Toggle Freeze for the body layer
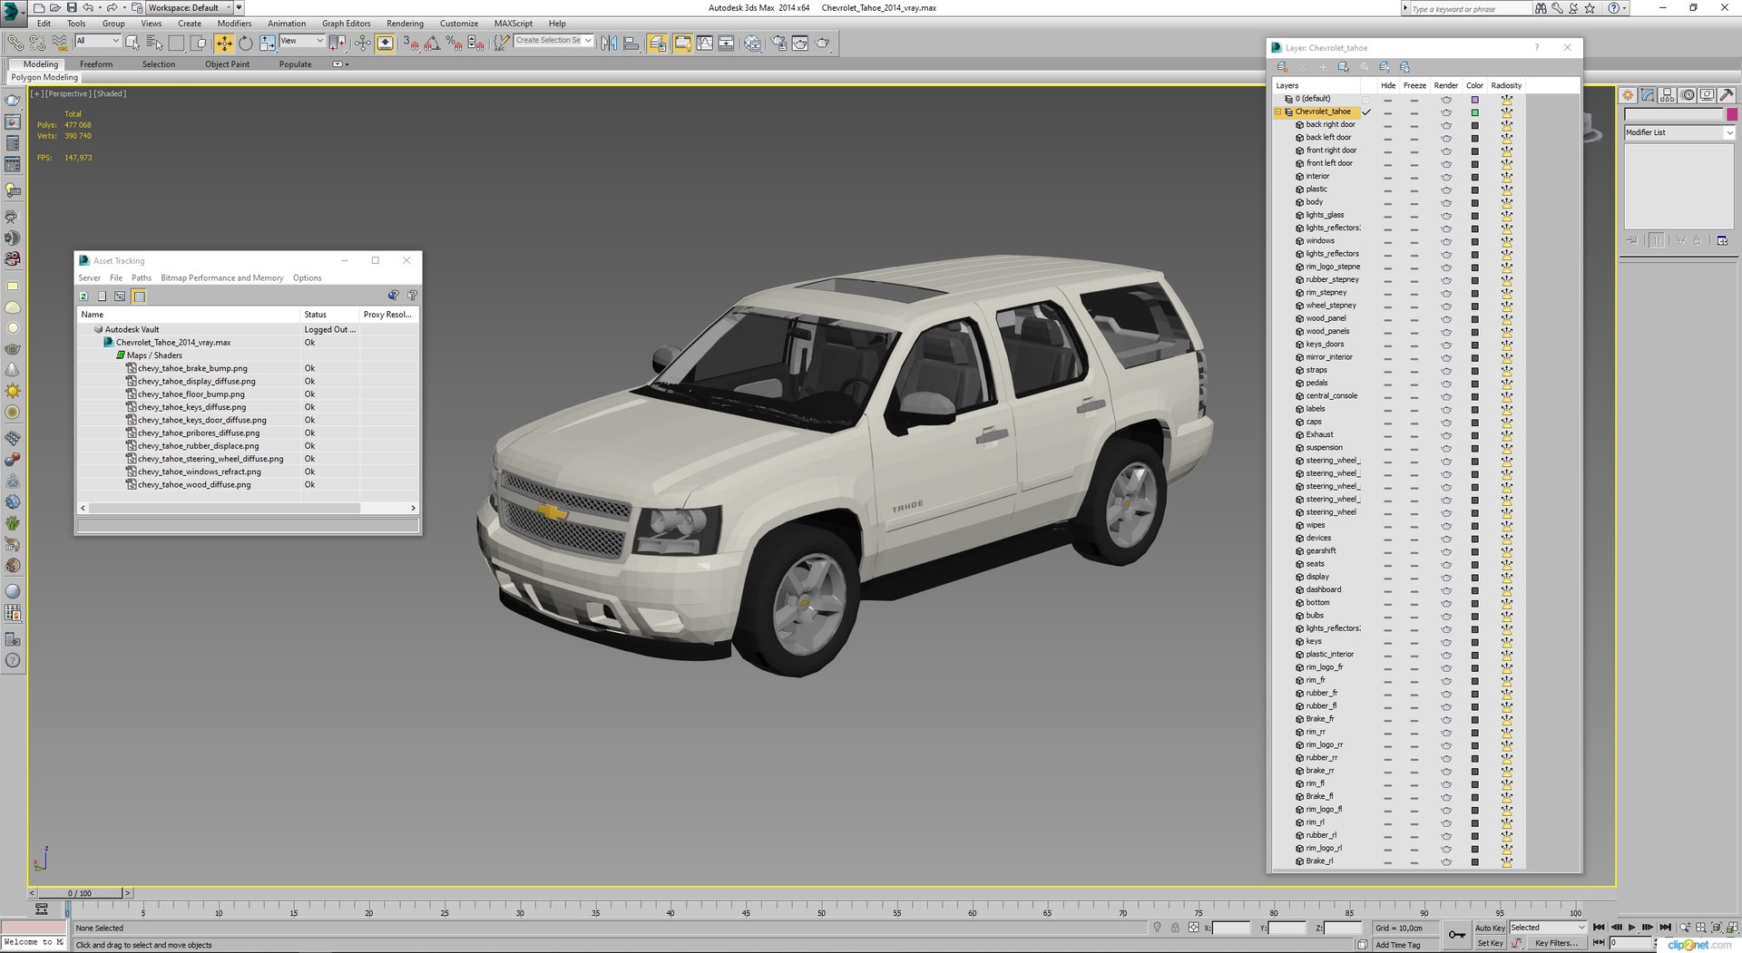This screenshot has height=953, width=1742. click(1414, 202)
